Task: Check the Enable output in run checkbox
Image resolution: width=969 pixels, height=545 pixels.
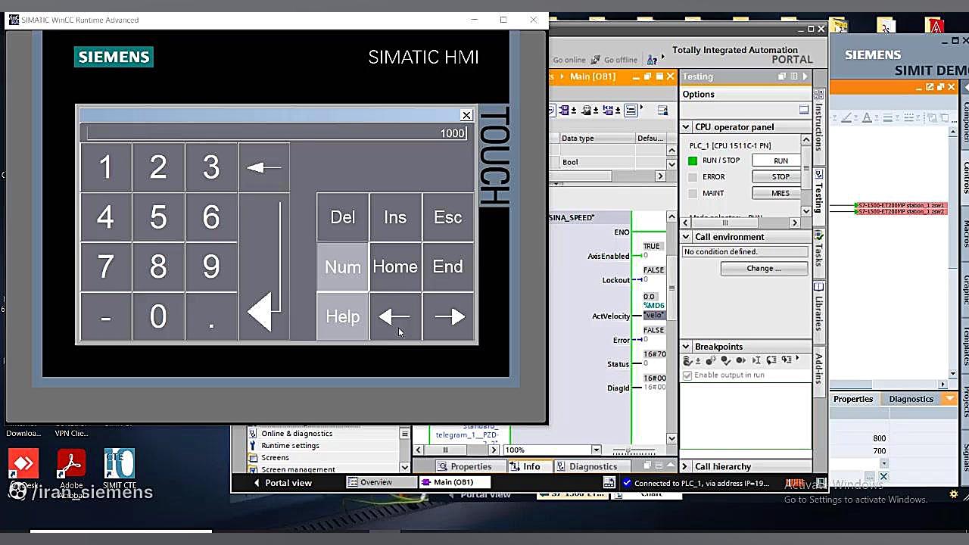Action: pos(687,375)
